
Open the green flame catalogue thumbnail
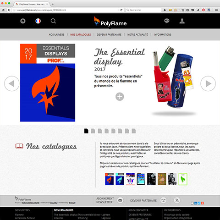click(x=183, y=179)
